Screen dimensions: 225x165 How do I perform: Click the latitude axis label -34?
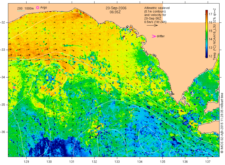tap(2, 77)
